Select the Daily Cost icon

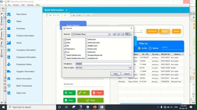click(9, 93)
